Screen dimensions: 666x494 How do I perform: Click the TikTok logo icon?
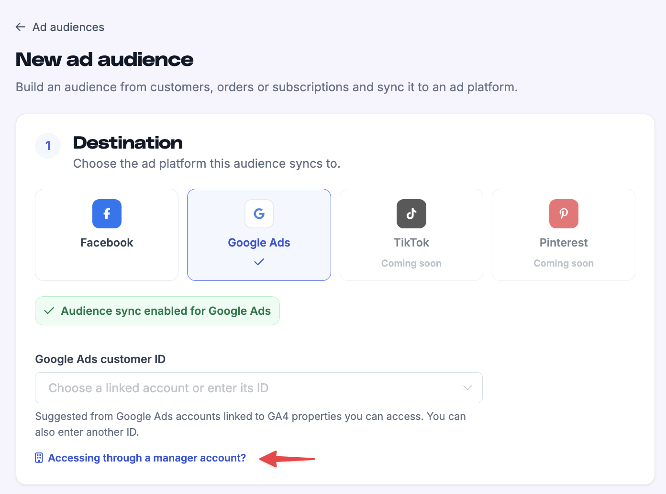411,214
